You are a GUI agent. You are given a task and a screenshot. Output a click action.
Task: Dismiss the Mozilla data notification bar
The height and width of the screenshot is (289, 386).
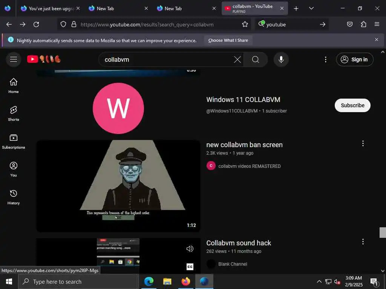point(377,40)
